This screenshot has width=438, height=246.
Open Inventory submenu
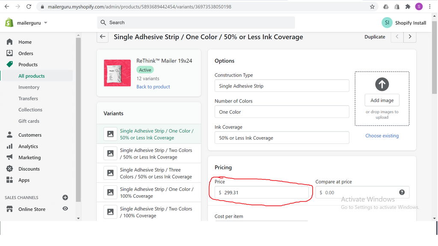click(x=29, y=87)
